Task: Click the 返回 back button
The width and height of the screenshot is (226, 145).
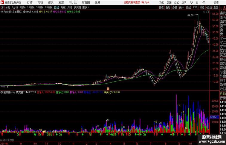Action: point(216,7)
